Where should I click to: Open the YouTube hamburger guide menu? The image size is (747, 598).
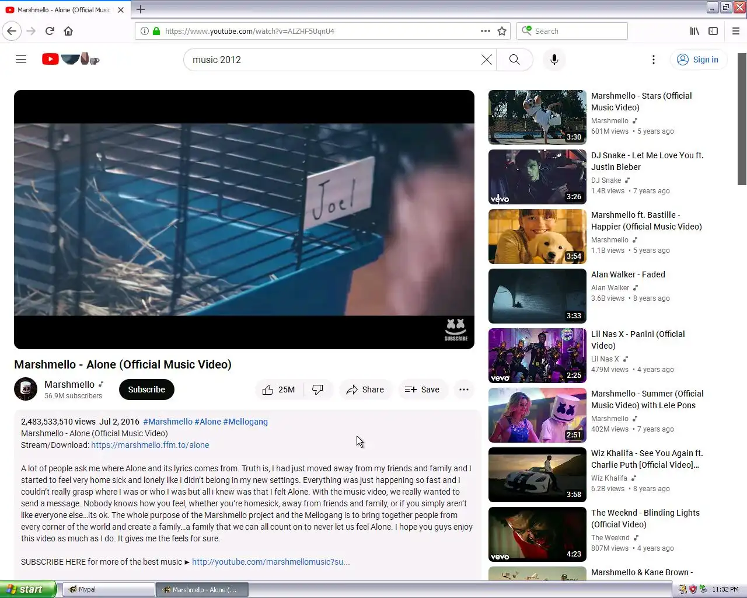[x=21, y=60]
